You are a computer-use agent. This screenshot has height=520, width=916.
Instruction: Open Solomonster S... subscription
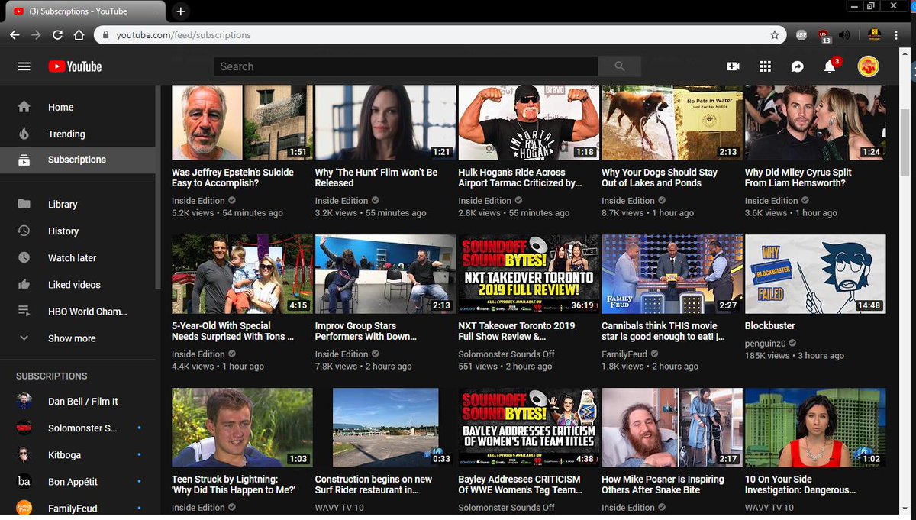click(77, 428)
